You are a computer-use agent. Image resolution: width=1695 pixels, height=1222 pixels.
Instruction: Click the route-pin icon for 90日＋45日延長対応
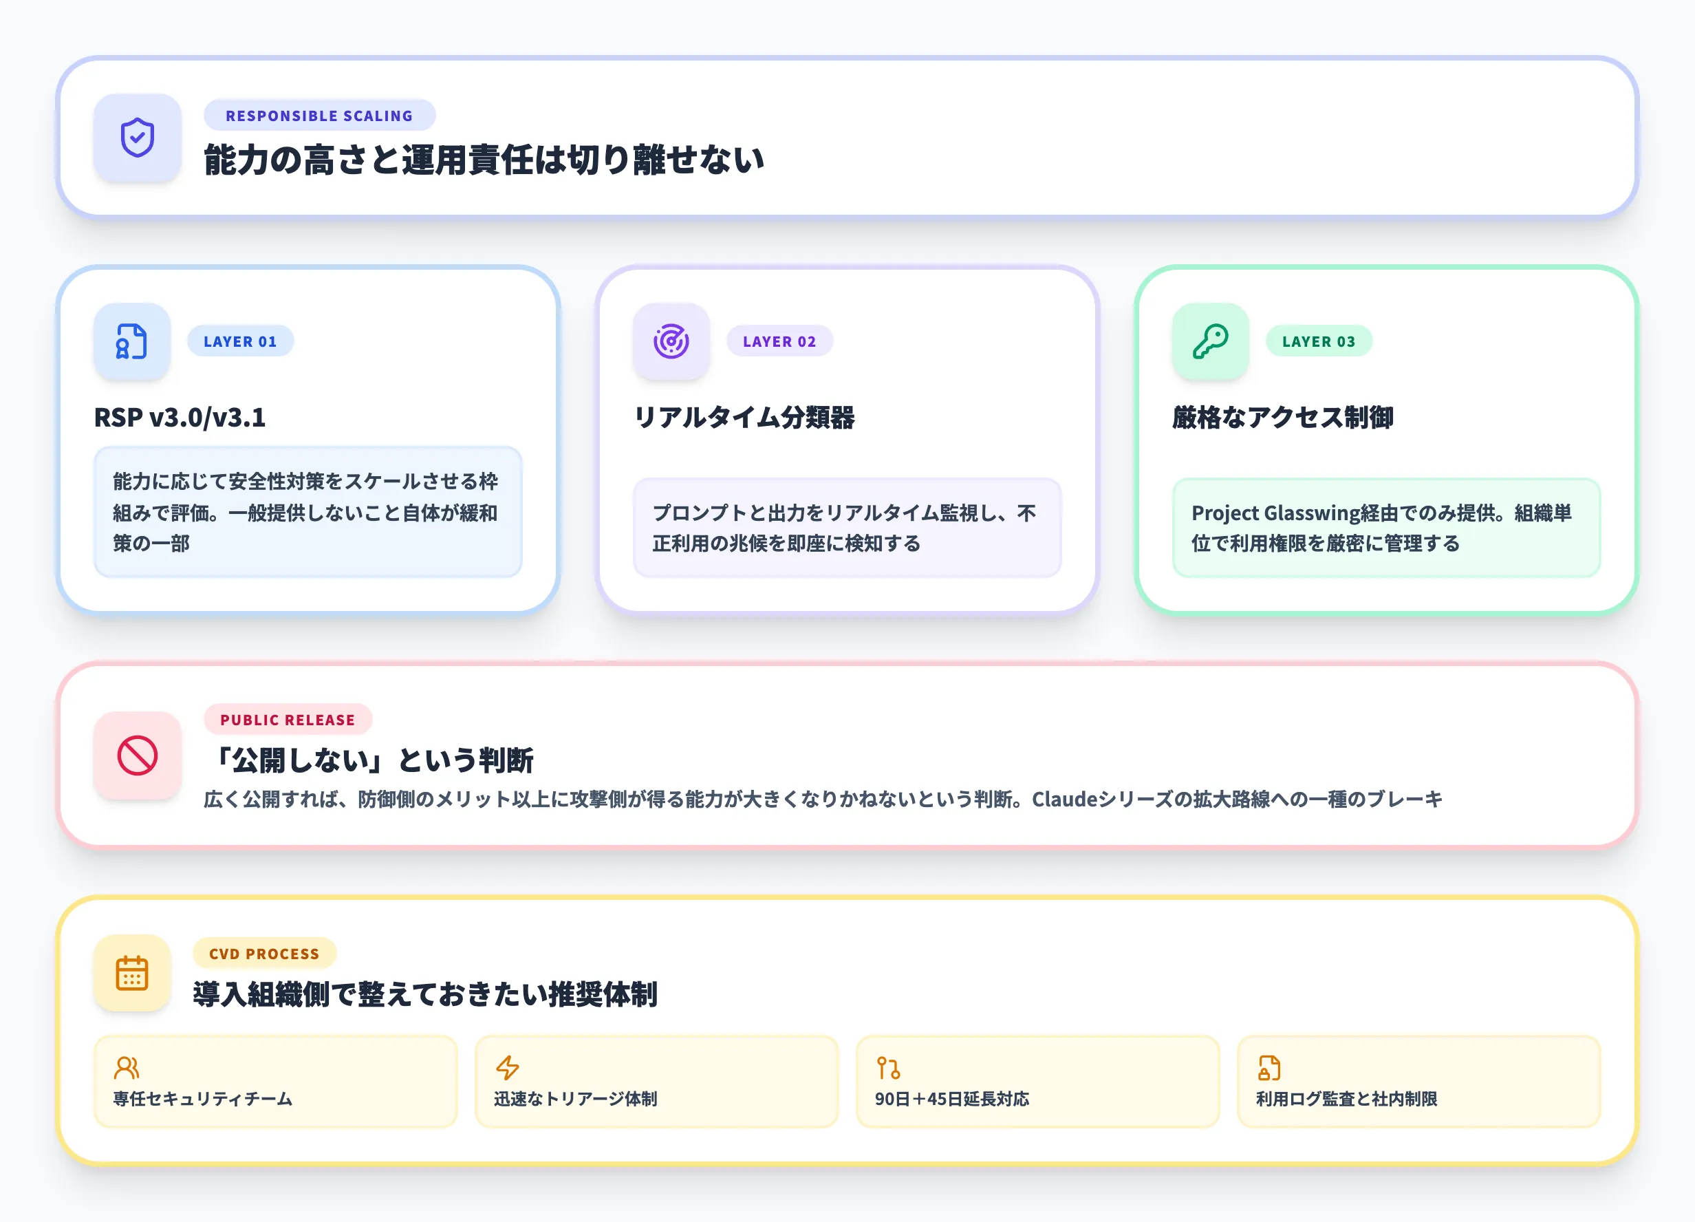pos(889,1068)
